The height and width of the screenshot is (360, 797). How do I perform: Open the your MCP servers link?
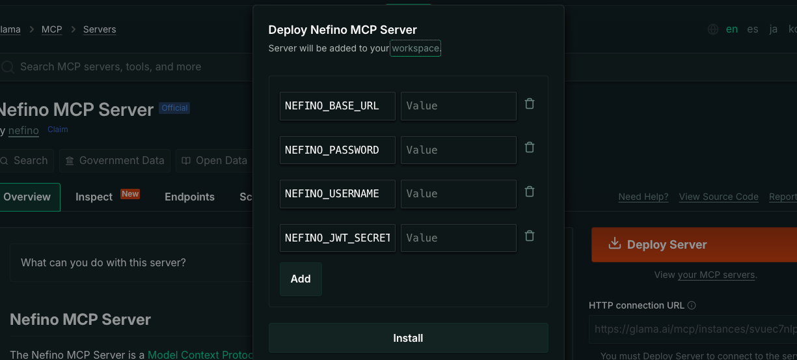coord(716,275)
